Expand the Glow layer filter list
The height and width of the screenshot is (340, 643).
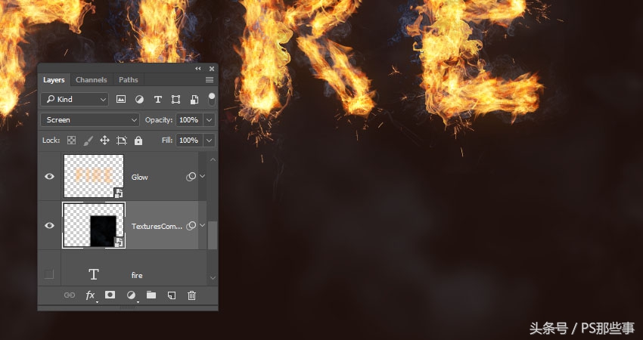pos(202,176)
